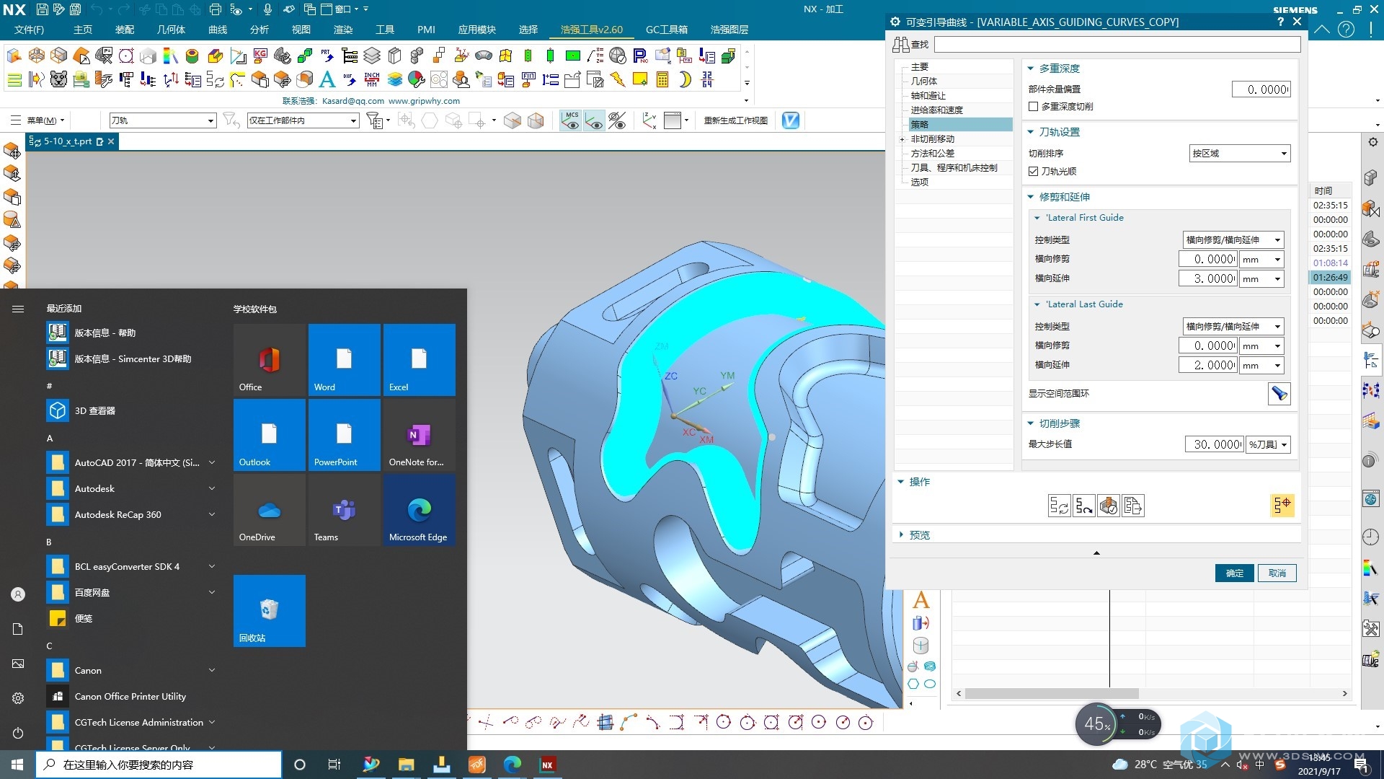This screenshot has height=779, width=1384.
Task: Click the dialog 查找 search field
Action: point(1117,45)
